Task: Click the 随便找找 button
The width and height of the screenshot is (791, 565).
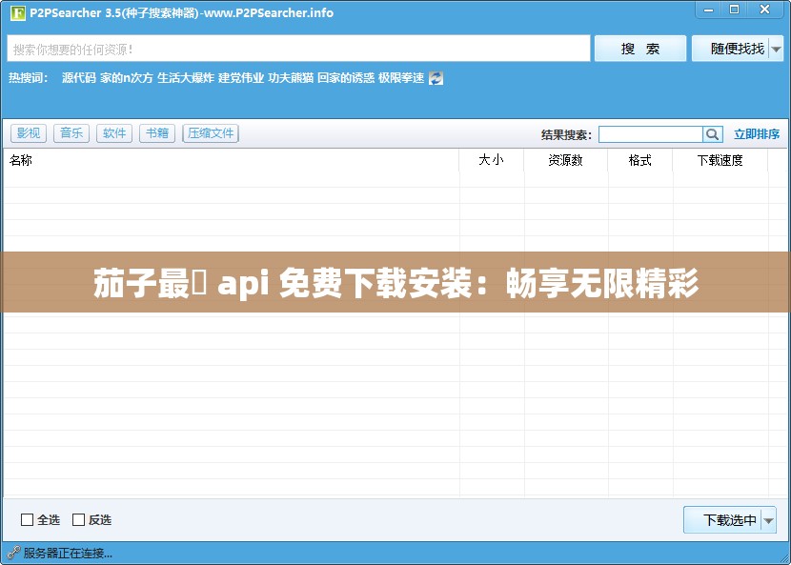Action: (x=730, y=49)
